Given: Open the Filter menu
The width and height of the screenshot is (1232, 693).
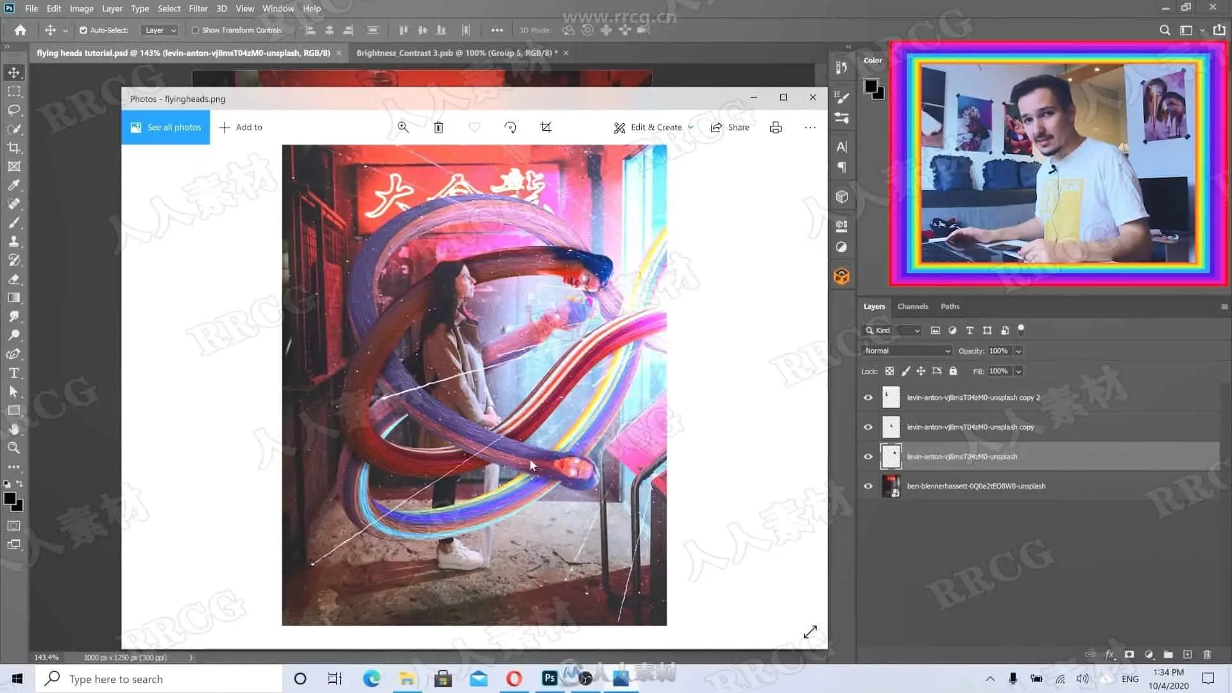Looking at the screenshot, I should coord(198,8).
